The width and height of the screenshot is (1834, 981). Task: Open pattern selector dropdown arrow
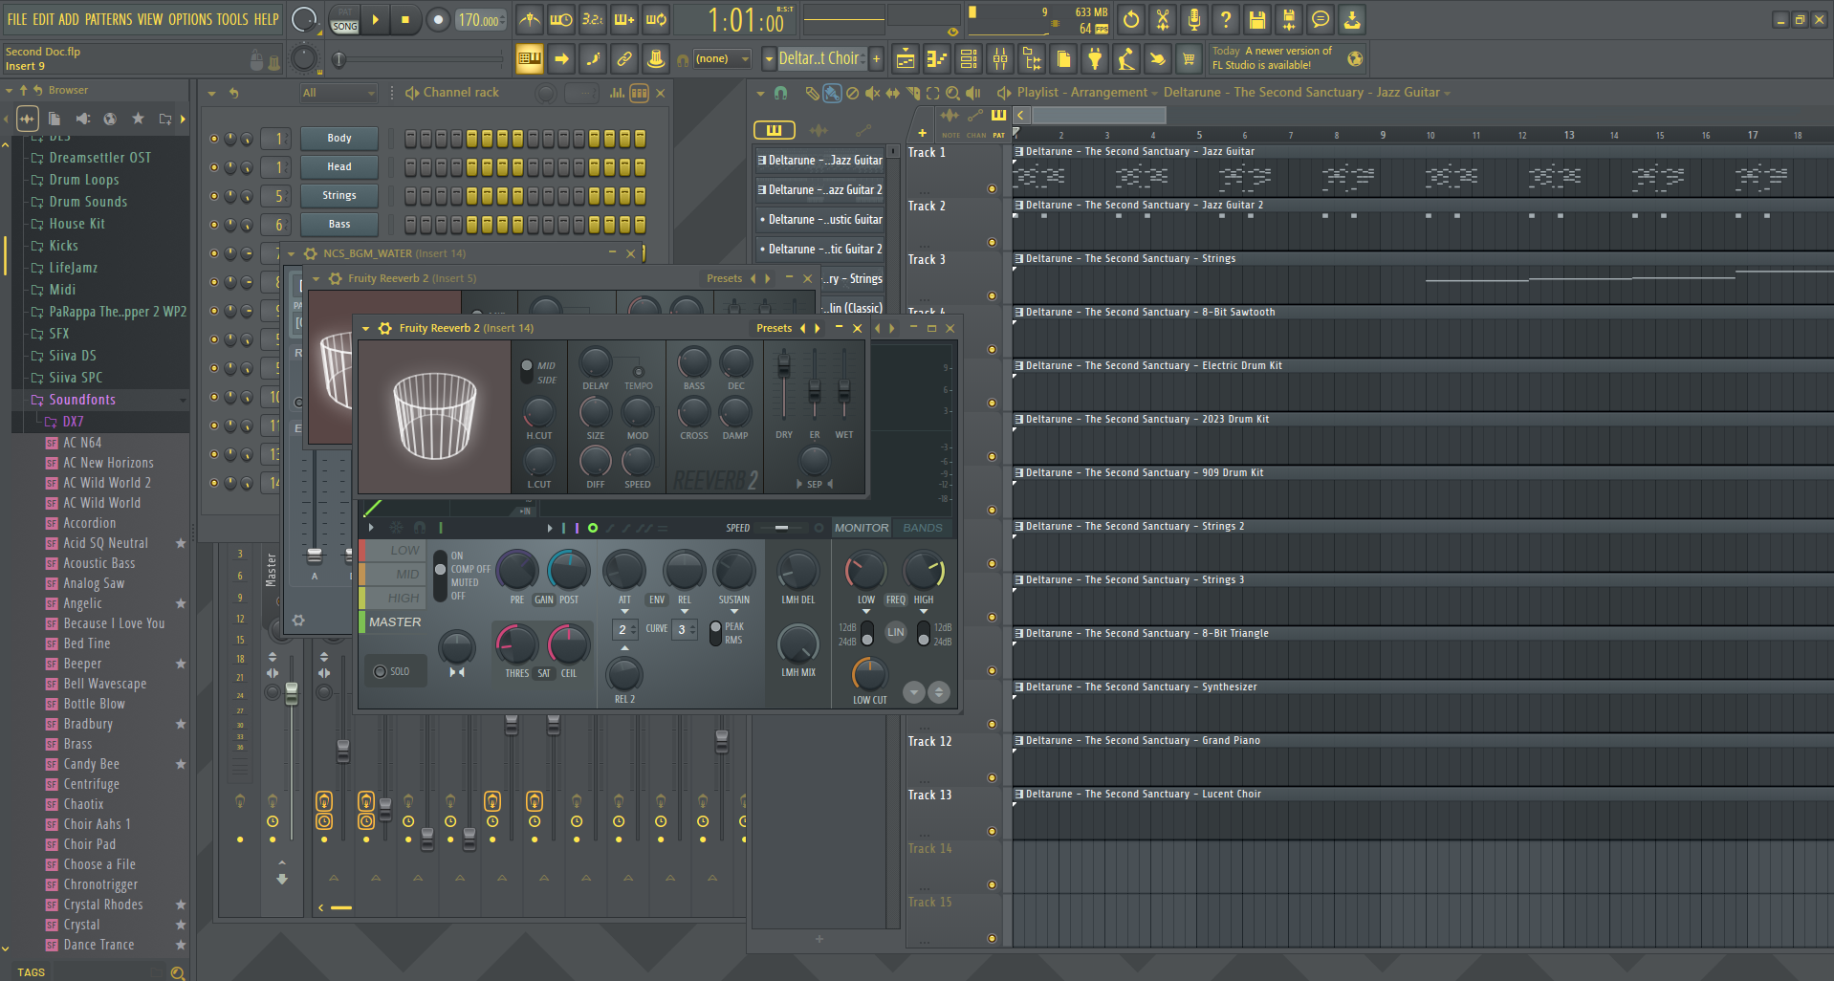pos(769,59)
